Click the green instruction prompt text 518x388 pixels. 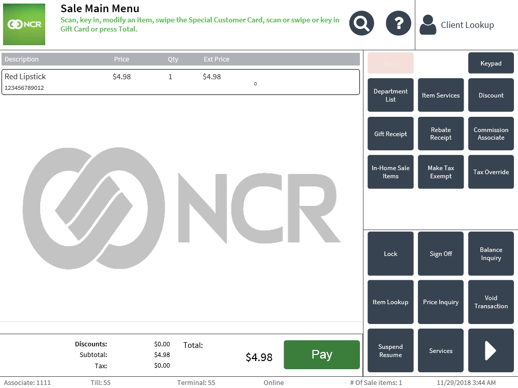(200, 24)
